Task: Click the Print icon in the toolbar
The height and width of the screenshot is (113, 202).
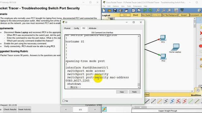Action: (x=121, y=10)
